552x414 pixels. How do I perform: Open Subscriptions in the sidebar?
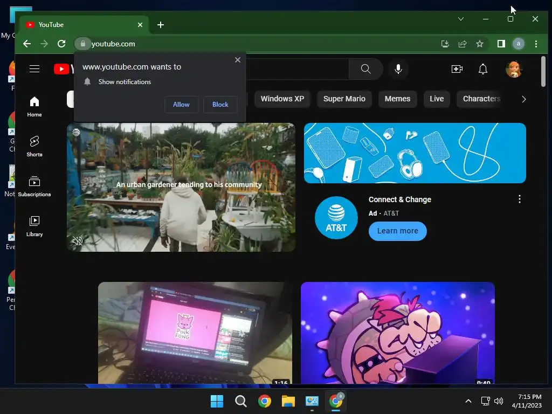pyautogui.click(x=34, y=186)
